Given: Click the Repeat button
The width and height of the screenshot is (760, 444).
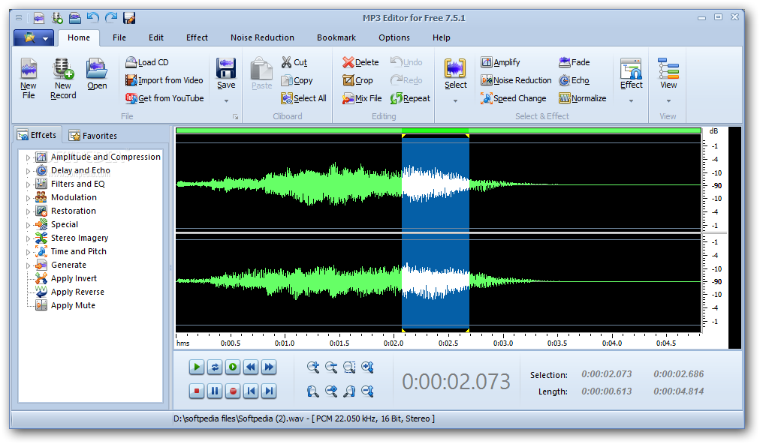Looking at the screenshot, I should point(410,97).
